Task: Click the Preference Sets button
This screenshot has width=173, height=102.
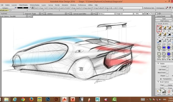Action: (x=149, y=8)
